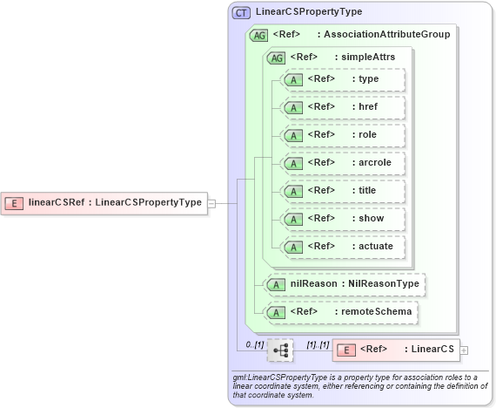
Task: Select the LinearCS reference label
Action: point(407,349)
